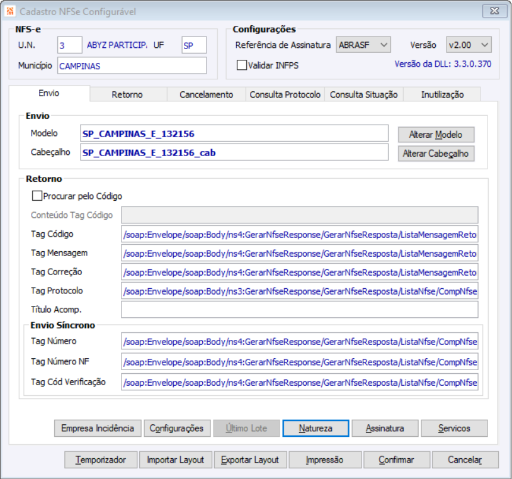
Task: Click the UF field with SP
Action: click(x=194, y=45)
